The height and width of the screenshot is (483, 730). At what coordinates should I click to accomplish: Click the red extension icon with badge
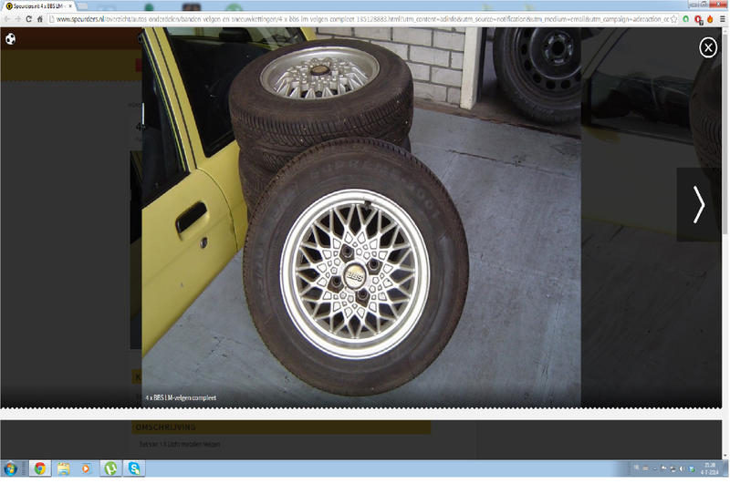click(698, 19)
